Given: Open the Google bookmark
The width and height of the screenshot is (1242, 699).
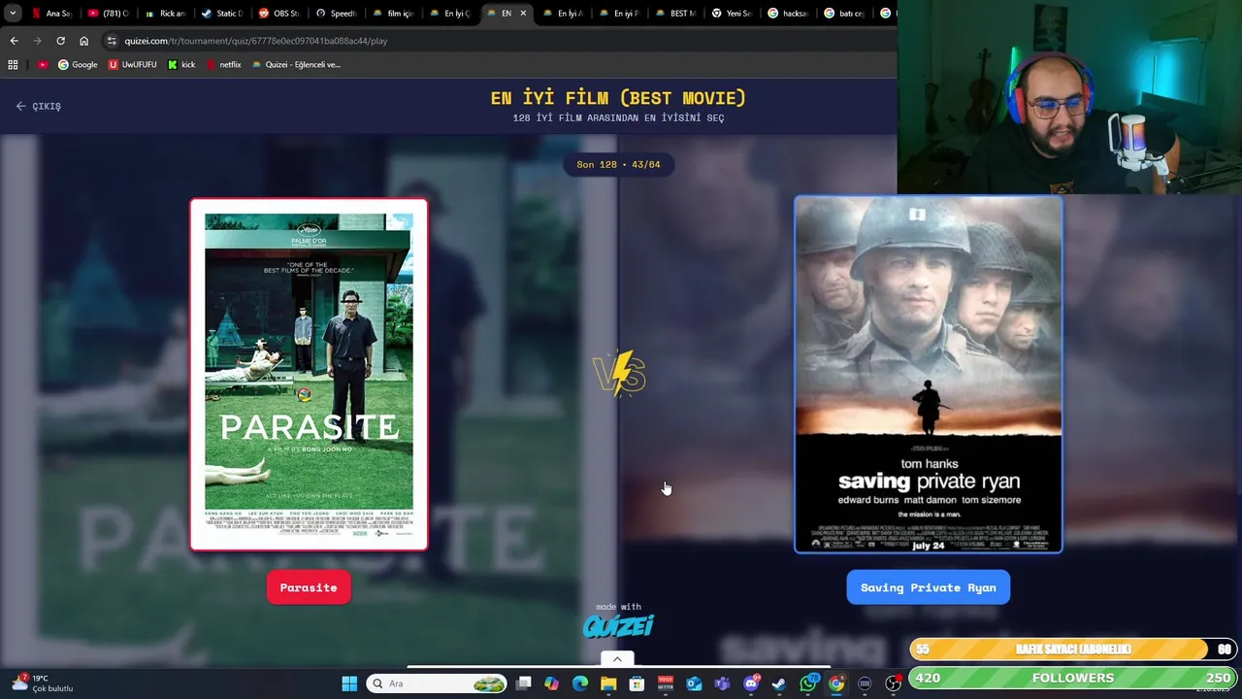Looking at the screenshot, I should coord(78,64).
